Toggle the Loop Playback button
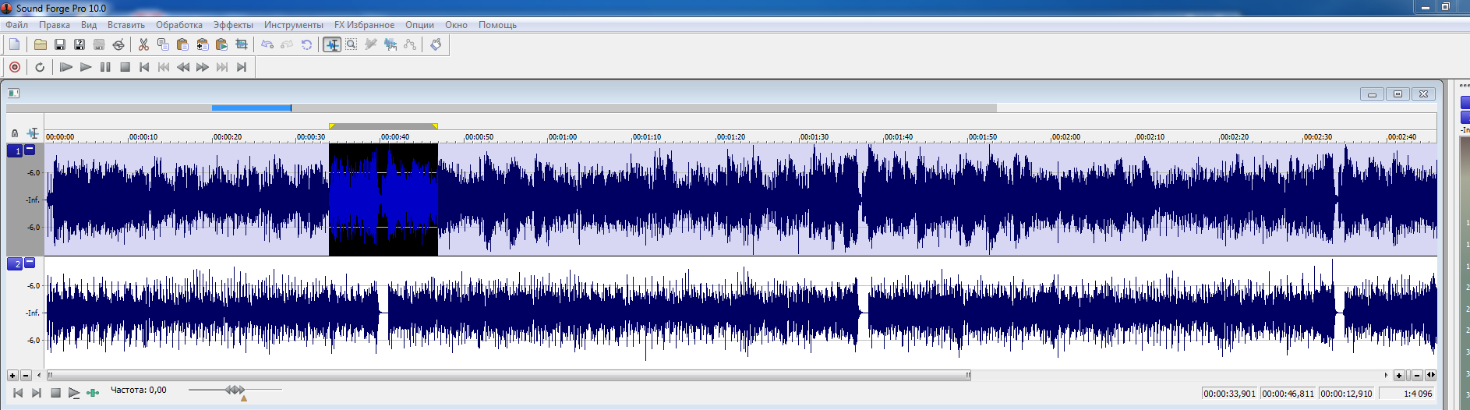1470x410 pixels. click(x=40, y=67)
